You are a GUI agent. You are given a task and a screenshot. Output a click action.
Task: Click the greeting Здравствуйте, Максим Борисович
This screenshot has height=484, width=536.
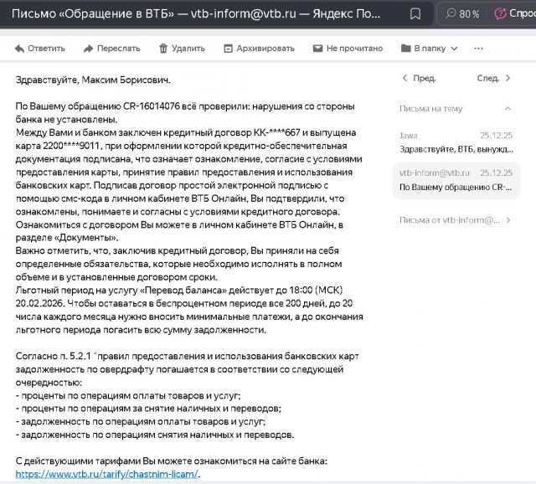[x=93, y=80]
